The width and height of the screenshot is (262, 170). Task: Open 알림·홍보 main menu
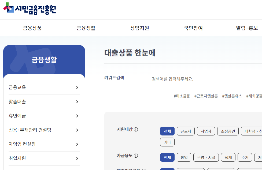coord(247,28)
